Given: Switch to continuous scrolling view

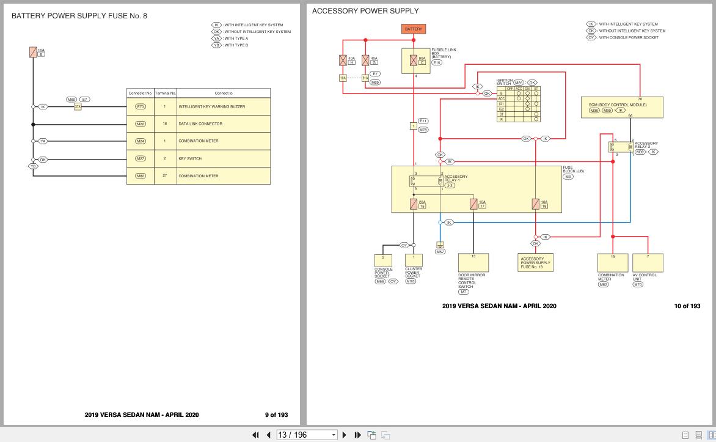Looking at the screenshot, I should (x=698, y=435).
